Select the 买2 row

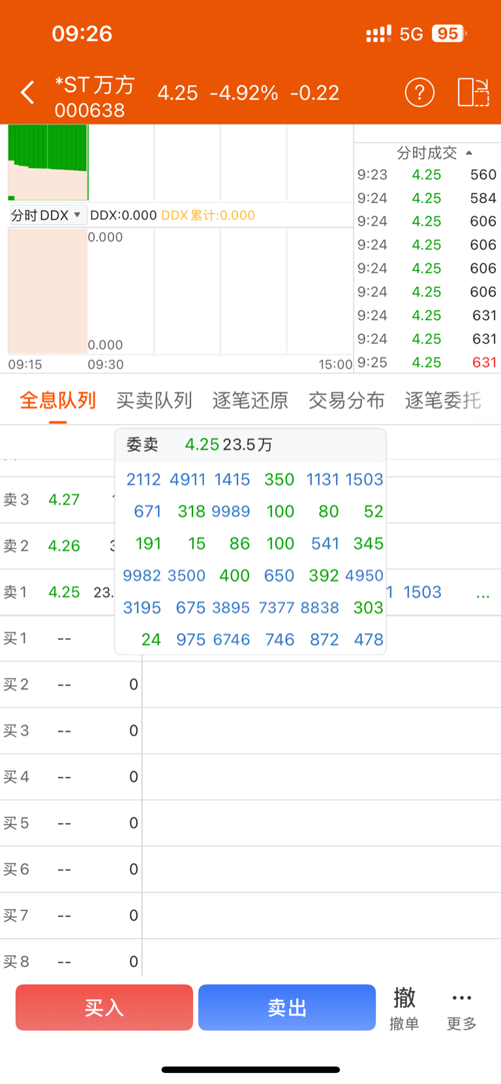(x=250, y=684)
